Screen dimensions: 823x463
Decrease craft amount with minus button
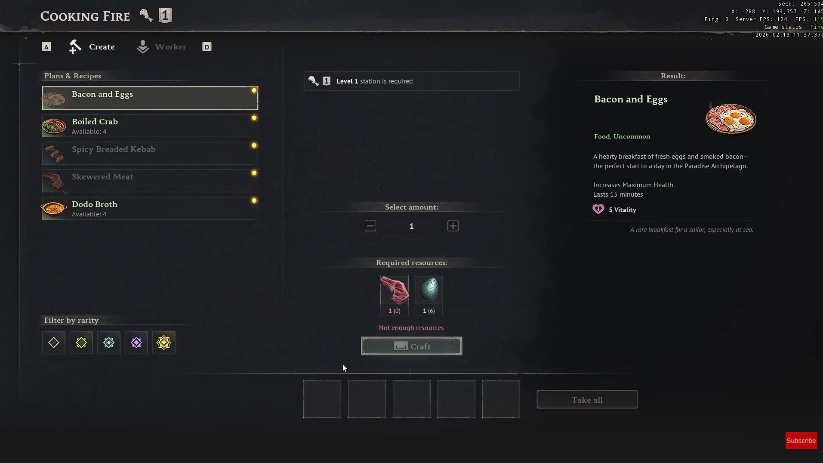[x=370, y=226]
